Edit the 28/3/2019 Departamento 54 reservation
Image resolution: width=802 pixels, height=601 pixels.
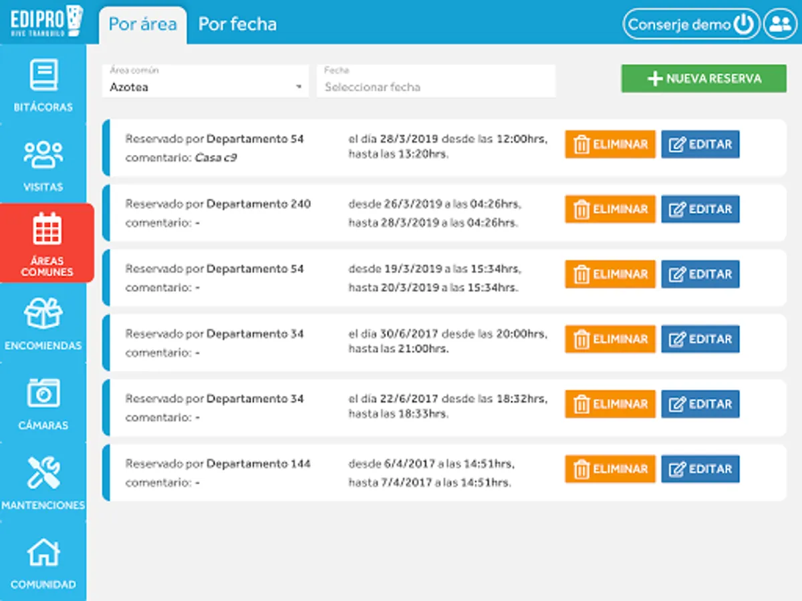click(700, 144)
